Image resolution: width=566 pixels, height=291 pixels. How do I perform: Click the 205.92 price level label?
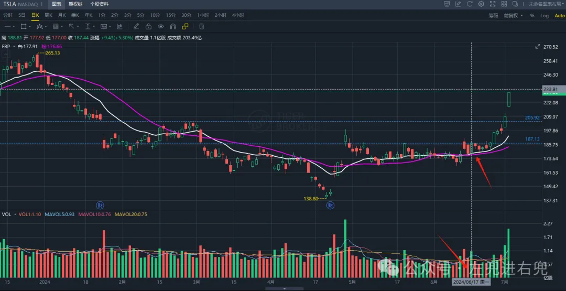click(x=532, y=117)
